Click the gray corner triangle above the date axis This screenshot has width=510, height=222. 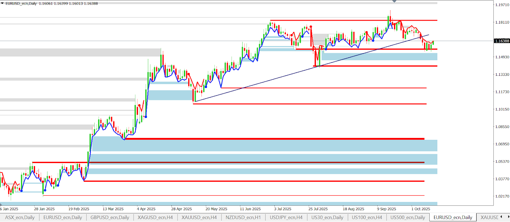tap(1, 204)
